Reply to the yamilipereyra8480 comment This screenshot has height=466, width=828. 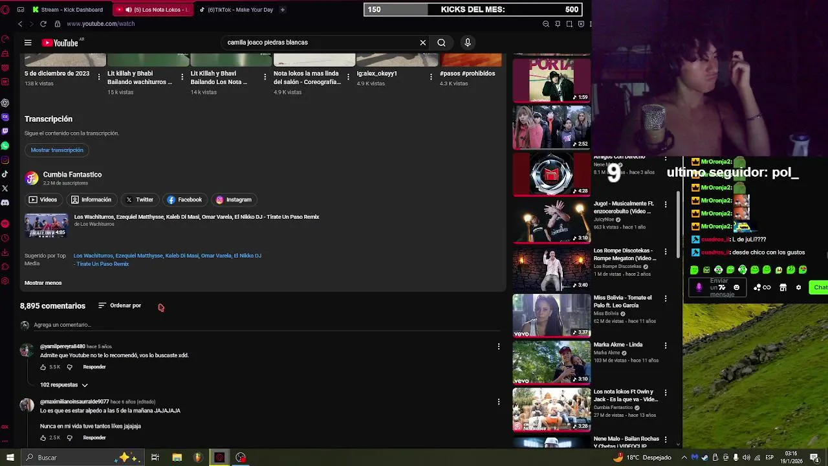click(94, 367)
